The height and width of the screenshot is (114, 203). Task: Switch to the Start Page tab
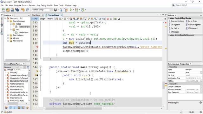(36, 15)
